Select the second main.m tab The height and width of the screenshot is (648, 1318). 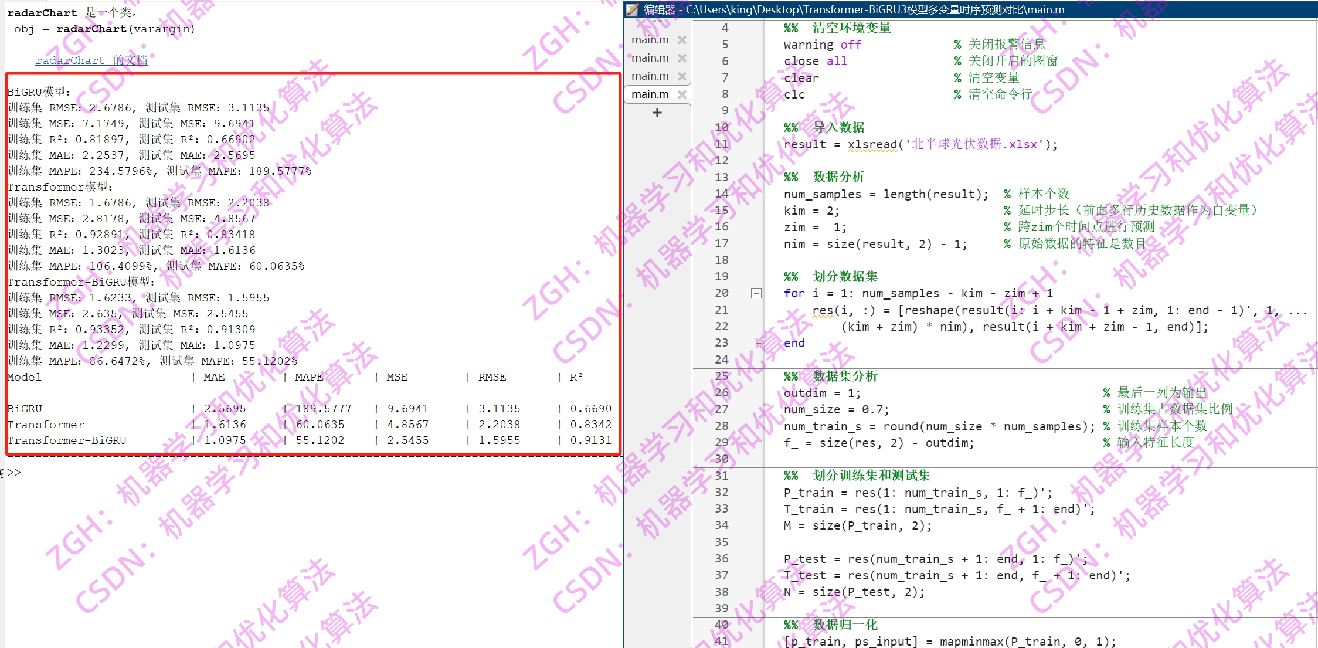coord(649,57)
